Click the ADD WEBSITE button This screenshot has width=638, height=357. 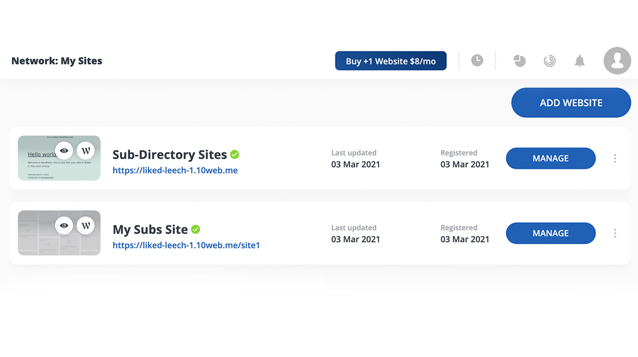pyautogui.click(x=571, y=103)
